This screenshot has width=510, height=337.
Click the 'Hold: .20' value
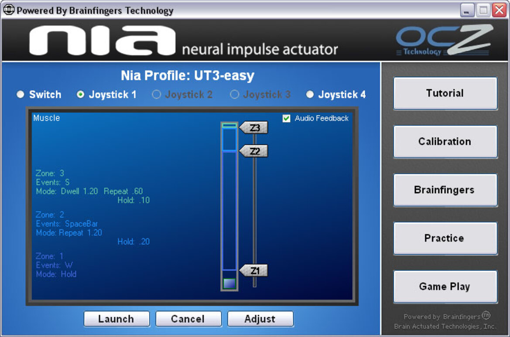click(133, 242)
